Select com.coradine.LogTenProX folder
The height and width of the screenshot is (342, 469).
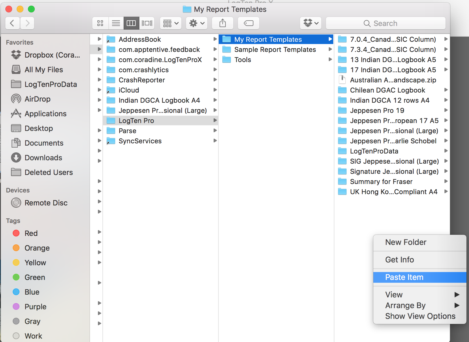pyautogui.click(x=161, y=60)
